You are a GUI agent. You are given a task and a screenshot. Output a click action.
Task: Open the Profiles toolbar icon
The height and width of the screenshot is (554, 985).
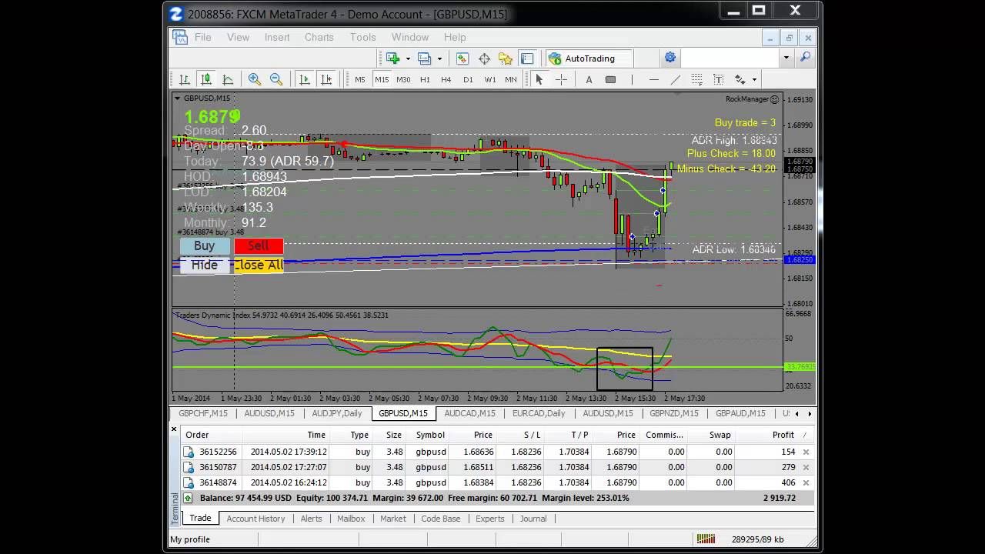point(424,58)
